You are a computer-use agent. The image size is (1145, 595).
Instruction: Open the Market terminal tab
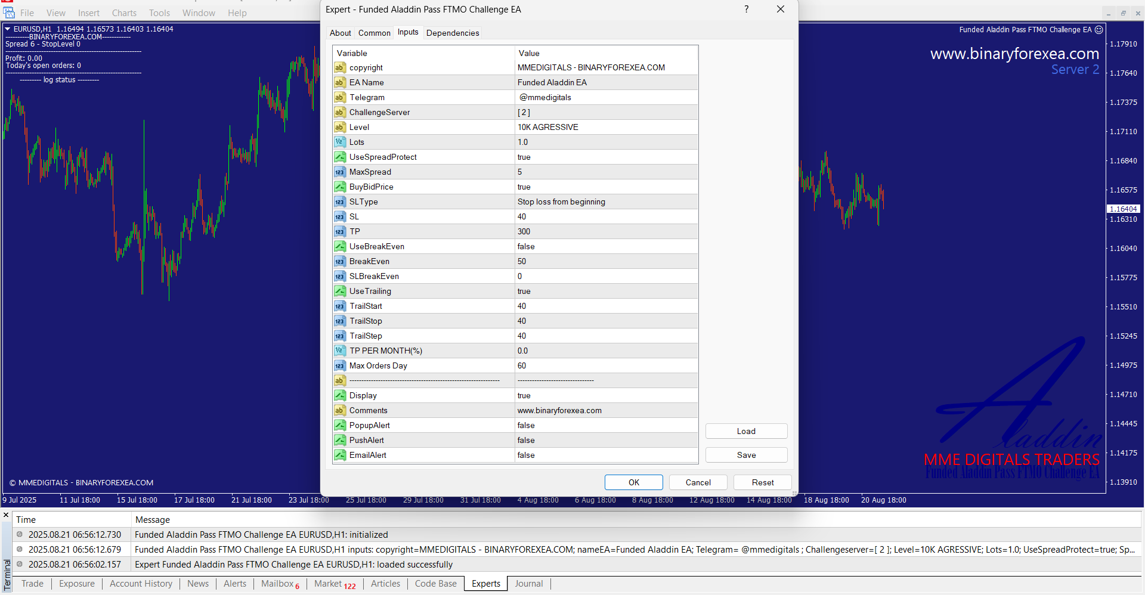pos(335,584)
